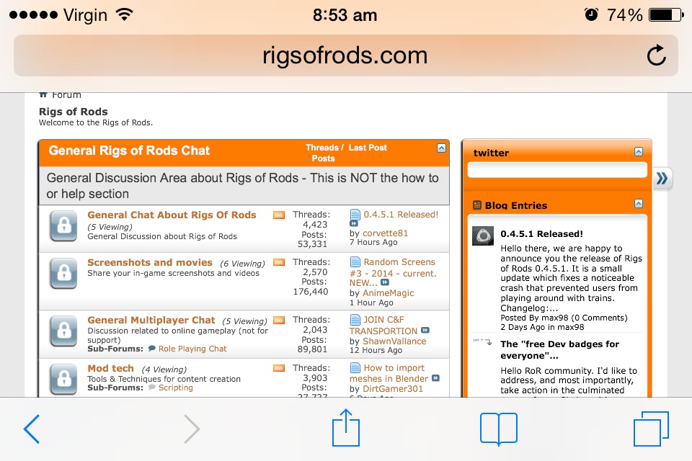Click the lock icon beside General Multiplayer Chat
692x461 pixels.
(x=63, y=331)
